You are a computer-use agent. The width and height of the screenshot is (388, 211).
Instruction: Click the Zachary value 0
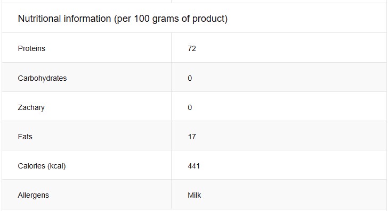point(190,107)
